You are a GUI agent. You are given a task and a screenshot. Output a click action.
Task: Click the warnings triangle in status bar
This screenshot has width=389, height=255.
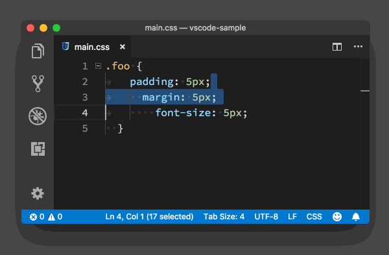[x=51, y=217]
